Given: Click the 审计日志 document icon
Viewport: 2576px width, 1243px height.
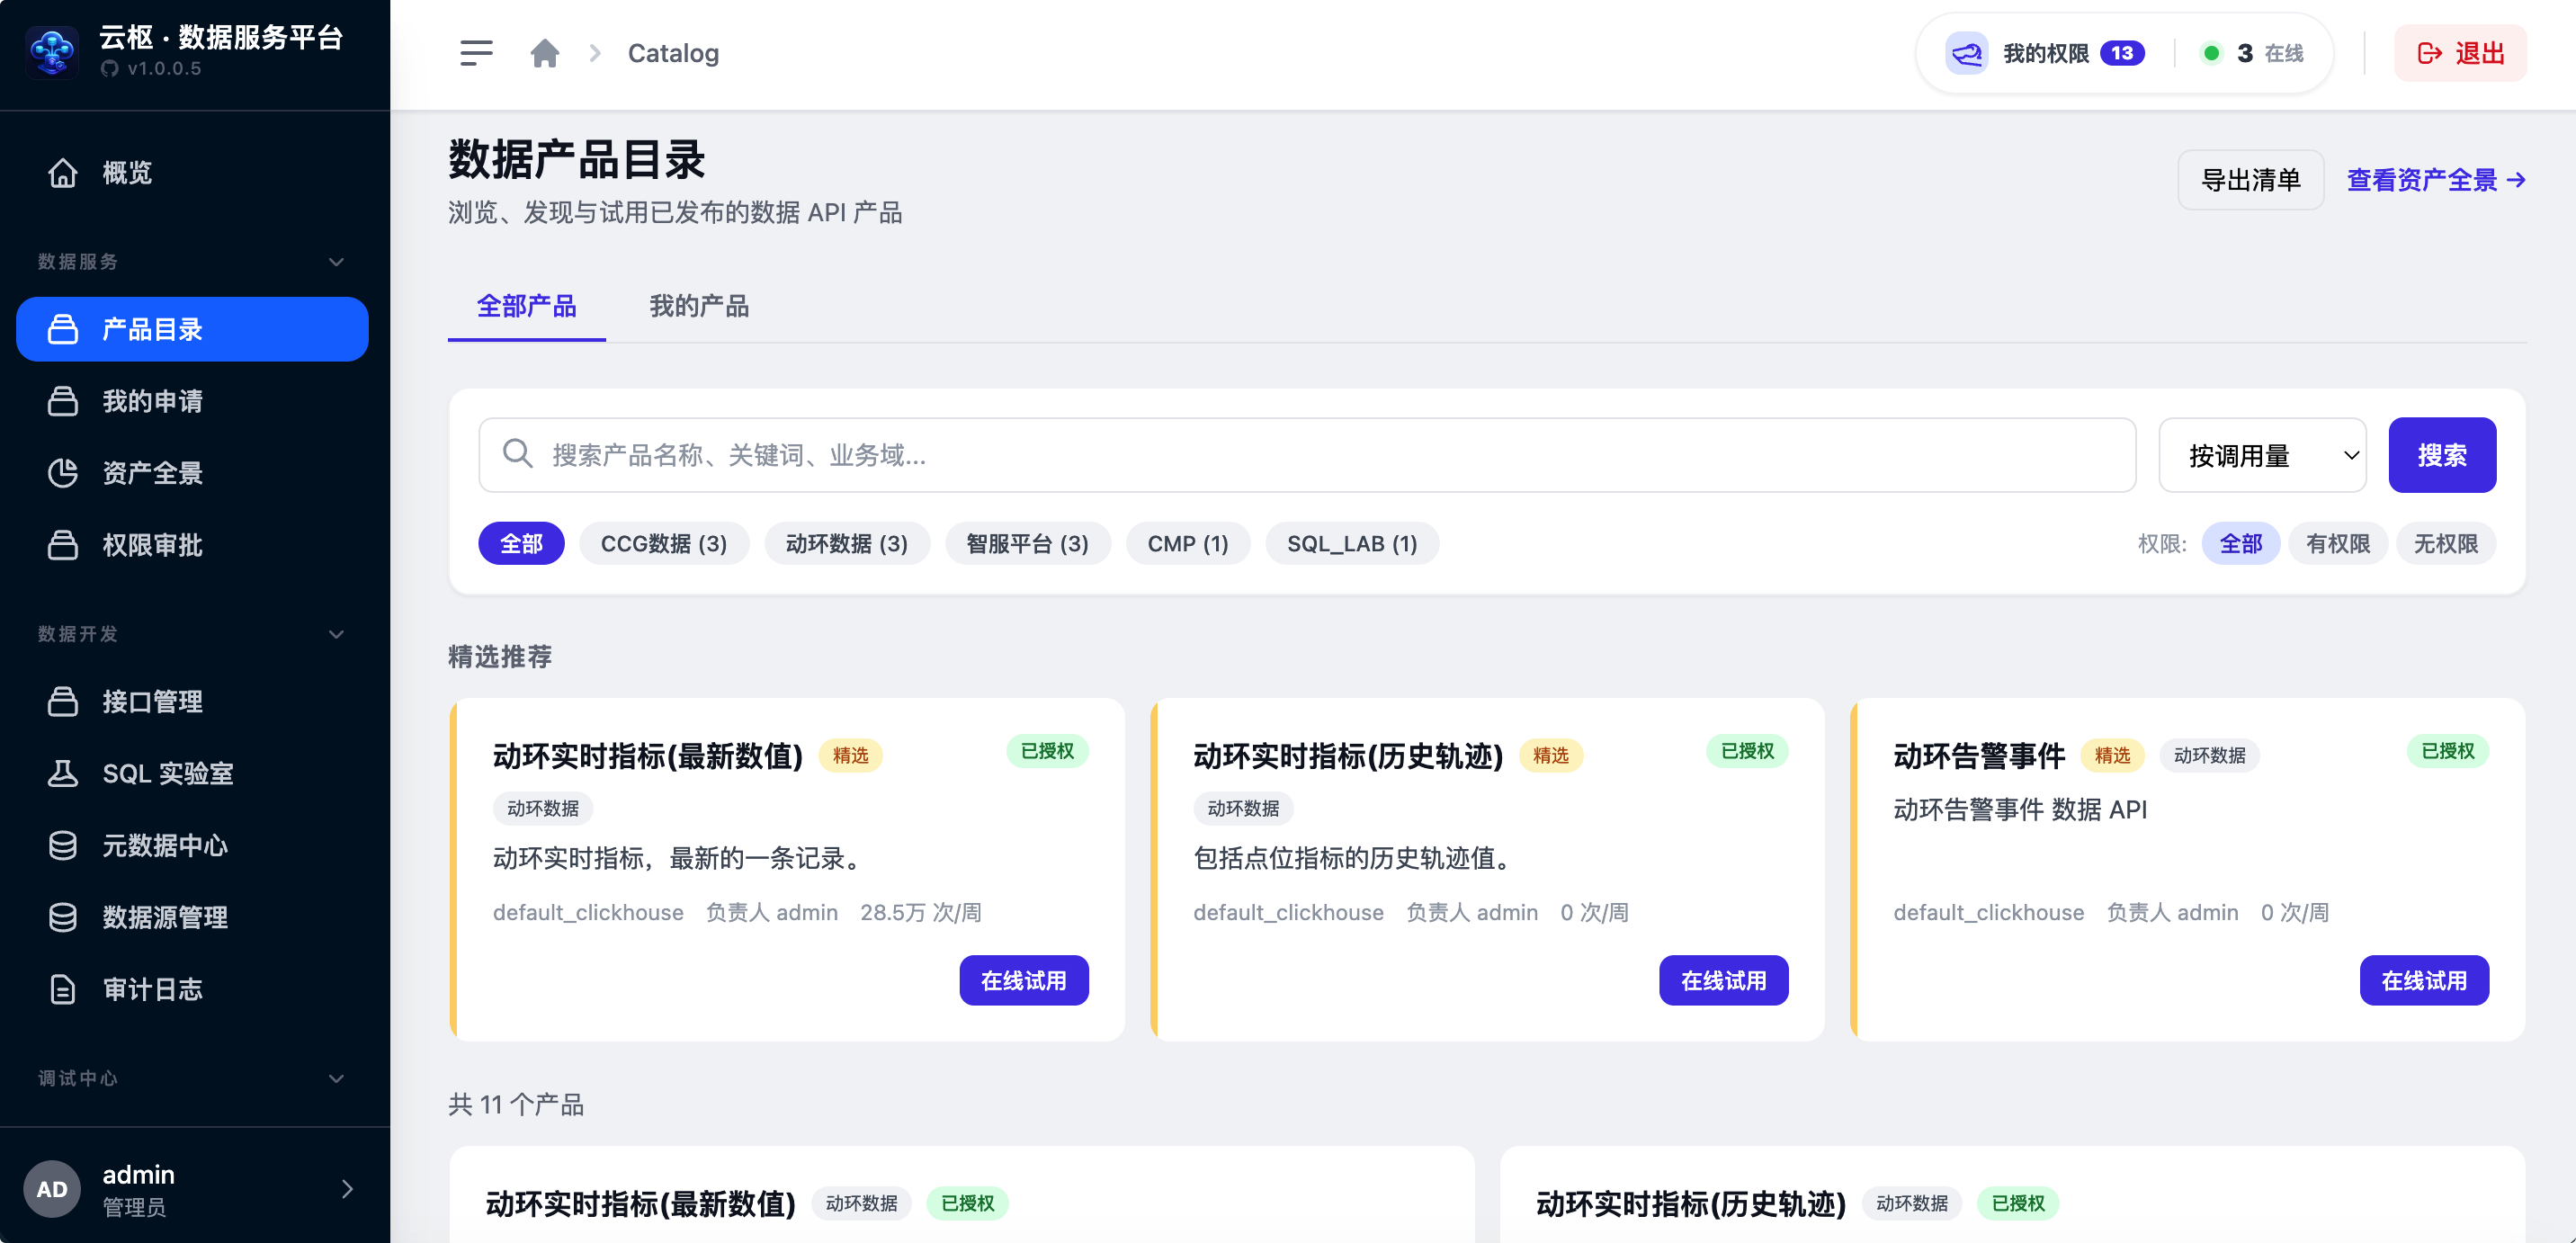Looking at the screenshot, I should tap(63, 989).
